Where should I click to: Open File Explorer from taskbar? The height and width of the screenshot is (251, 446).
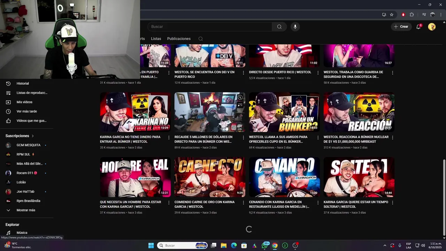224,245
